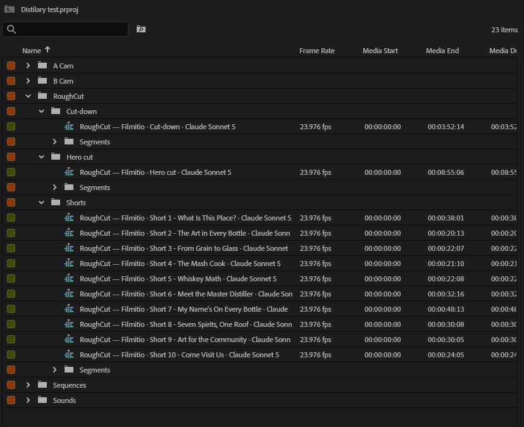Click the Distilary test.prproj project title
Viewport: 524px width, 427px height.
pos(49,10)
